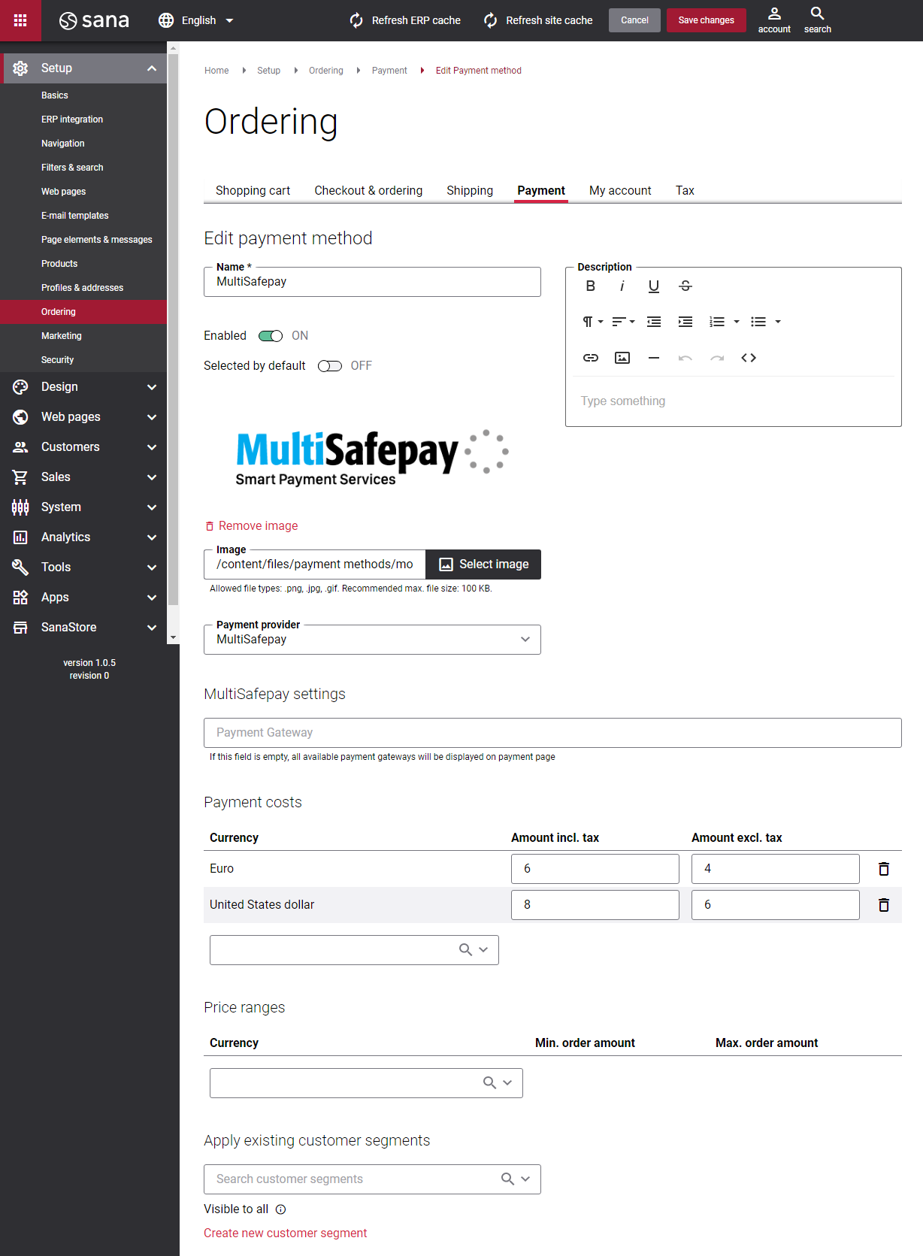The width and height of the screenshot is (923, 1256).
Task: Click the Cancel button
Action: coord(634,20)
